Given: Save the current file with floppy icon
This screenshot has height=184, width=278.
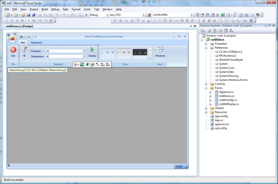Looking at the screenshot, I should coord(28,15).
